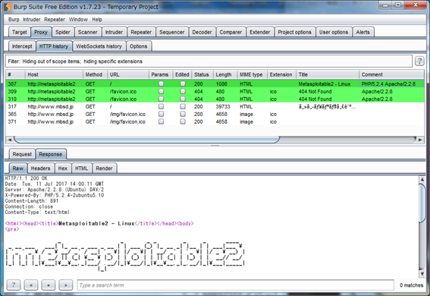
Task: Click response scrollbar up arrow
Action: click(x=422, y=179)
